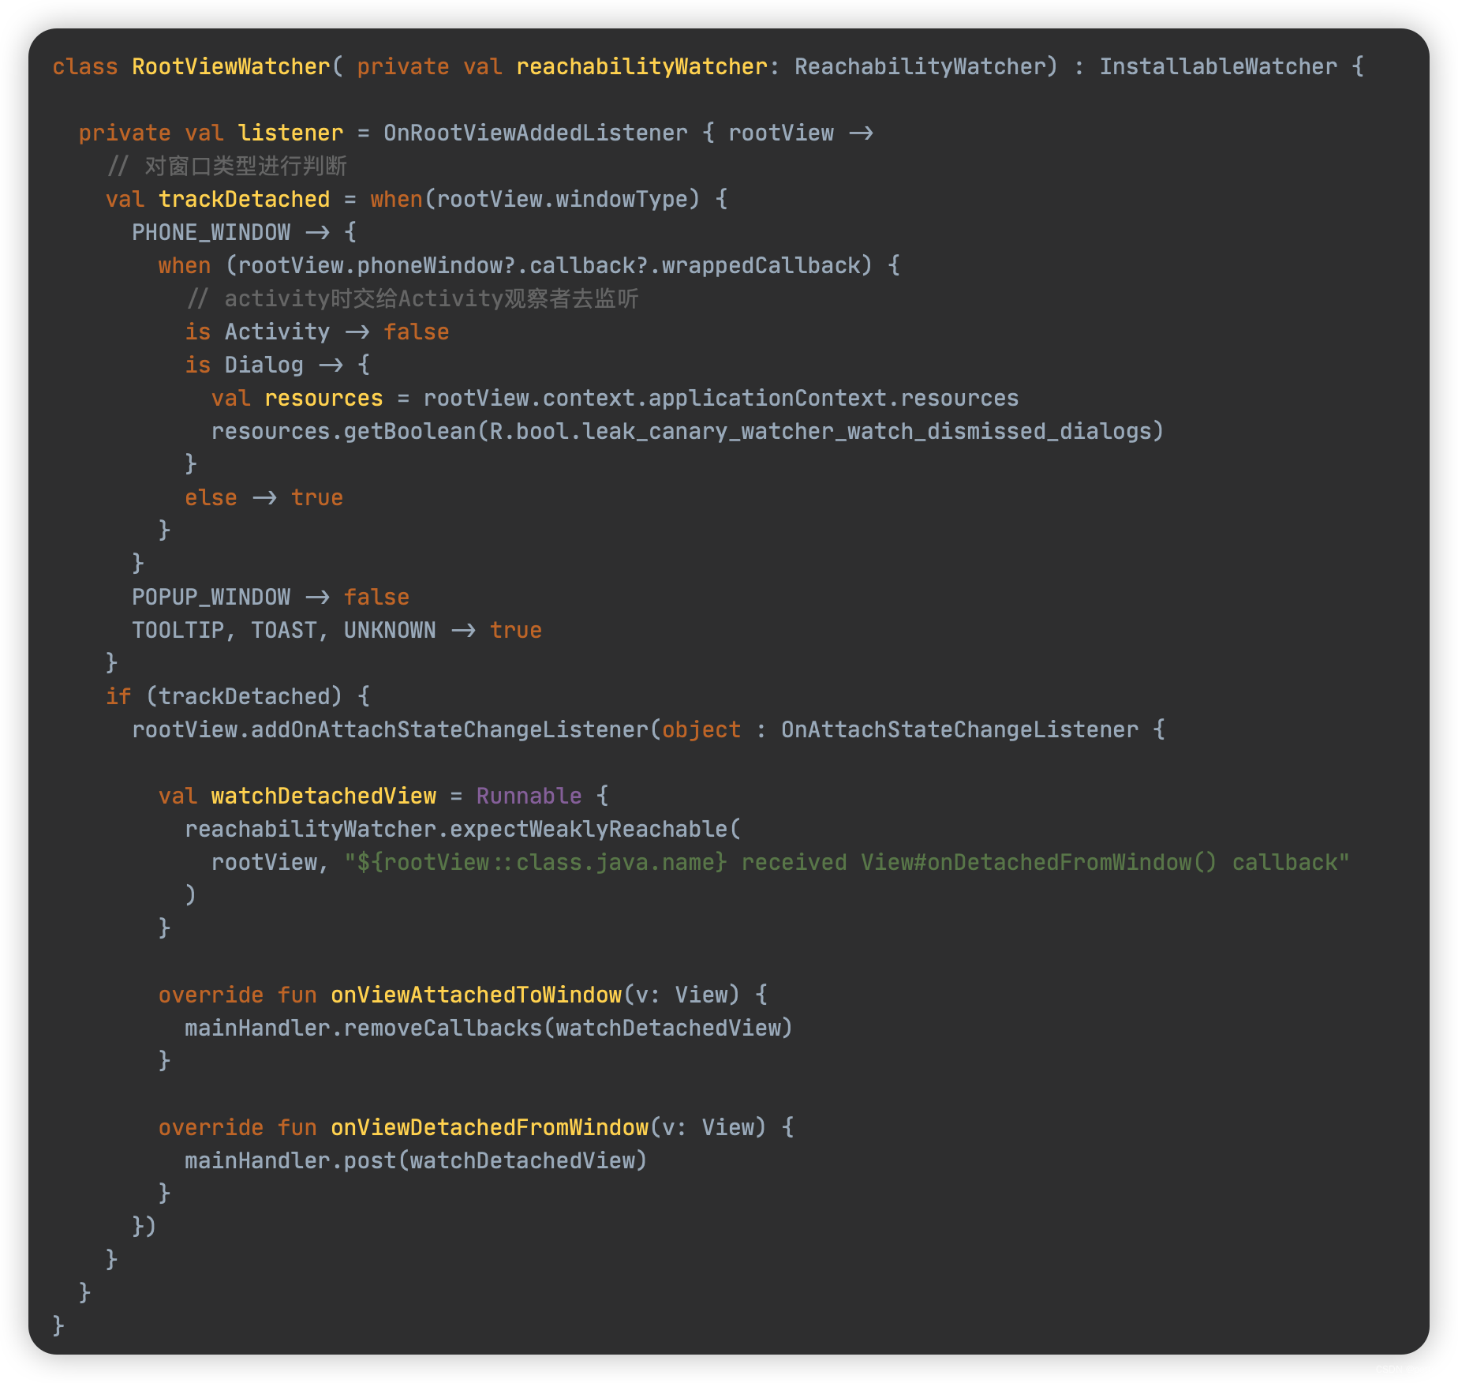Click the TOOLTIP, TOAST, UNKNOWN line
1458x1383 pixels.
(337, 630)
